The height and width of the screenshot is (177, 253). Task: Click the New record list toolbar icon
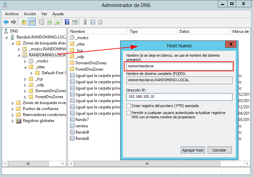tap(93, 22)
